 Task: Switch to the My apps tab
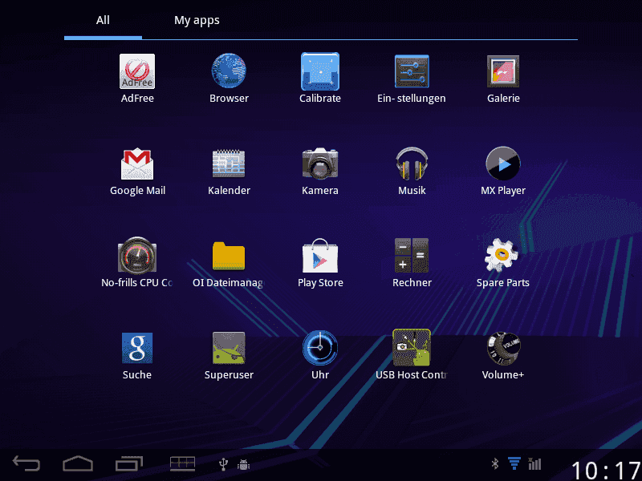point(197,20)
